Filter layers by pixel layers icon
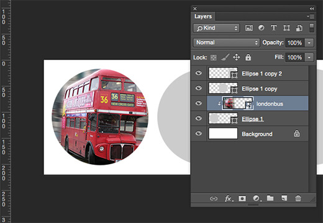 (249, 28)
